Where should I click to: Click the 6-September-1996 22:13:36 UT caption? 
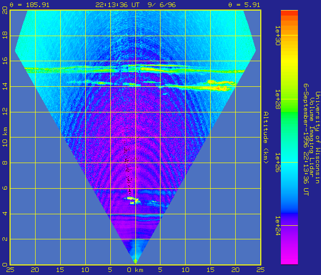pos(306,140)
